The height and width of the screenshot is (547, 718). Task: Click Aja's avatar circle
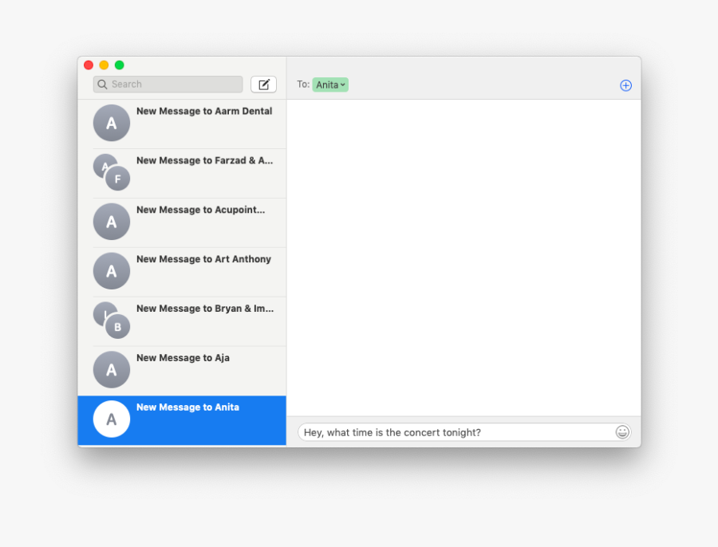pos(111,369)
